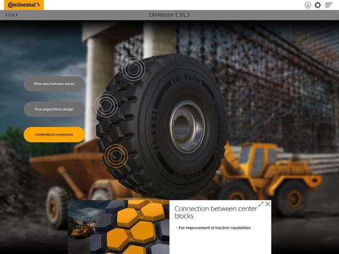Viewport: 339px width, 254px height.
Task: Expand the info panel with arrows icon
Action: (x=261, y=204)
